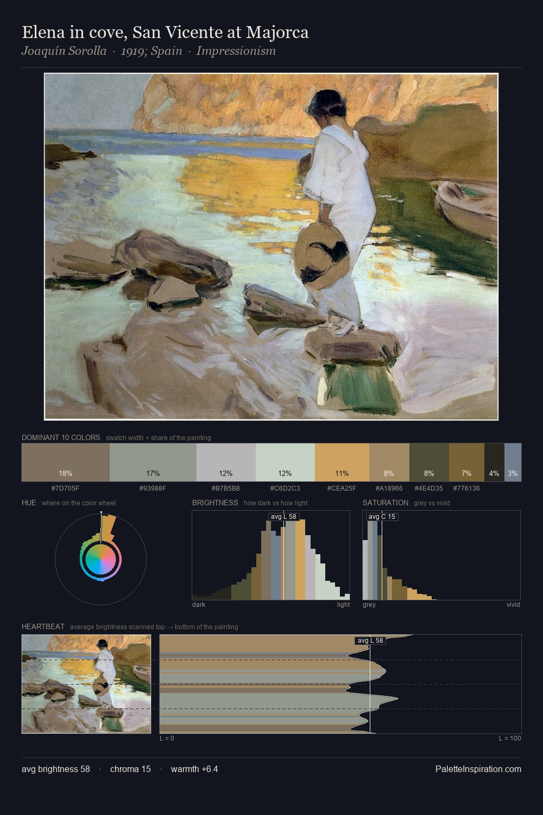
Task: Click the hex code #7D705F label
Action: [x=66, y=488]
